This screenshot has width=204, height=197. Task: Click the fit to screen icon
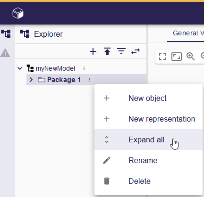tap(162, 57)
